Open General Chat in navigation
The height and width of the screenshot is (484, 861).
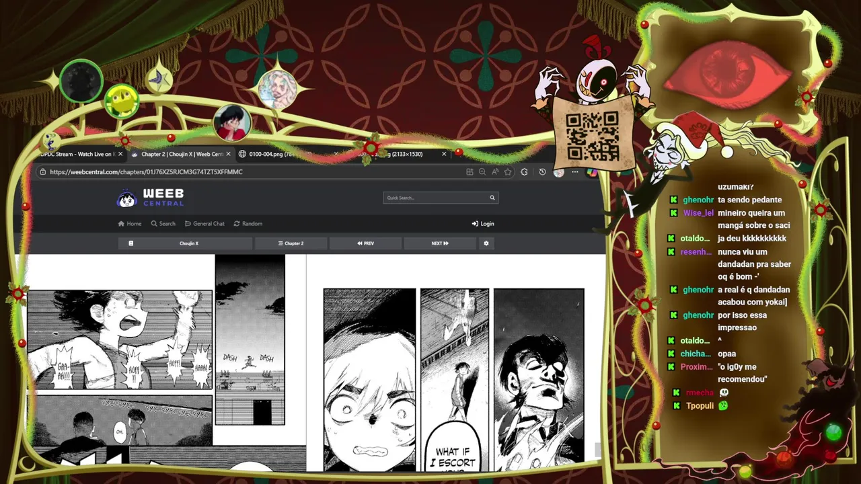click(x=204, y=224)
